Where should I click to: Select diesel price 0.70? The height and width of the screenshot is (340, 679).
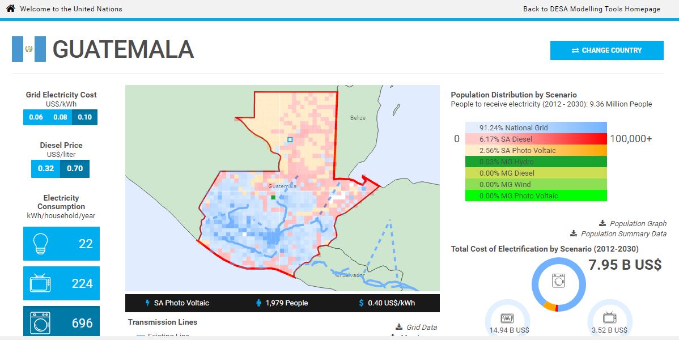coord(75,168)
